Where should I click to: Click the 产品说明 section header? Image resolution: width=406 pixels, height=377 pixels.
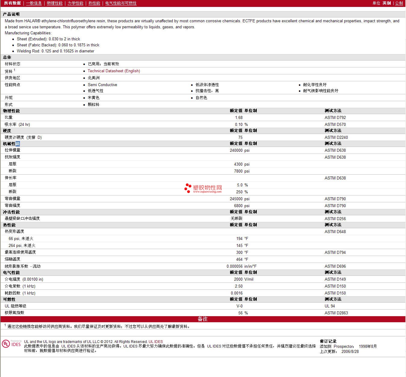[x=11, y=14]
